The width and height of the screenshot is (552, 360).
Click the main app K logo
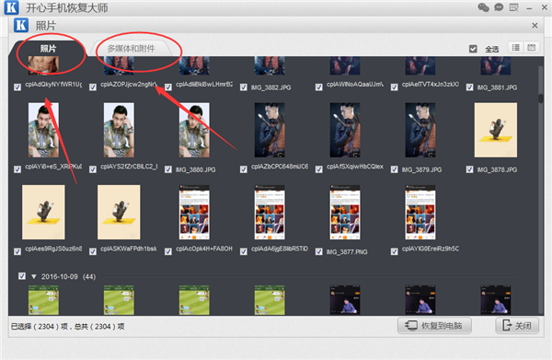tap(12, 7)
